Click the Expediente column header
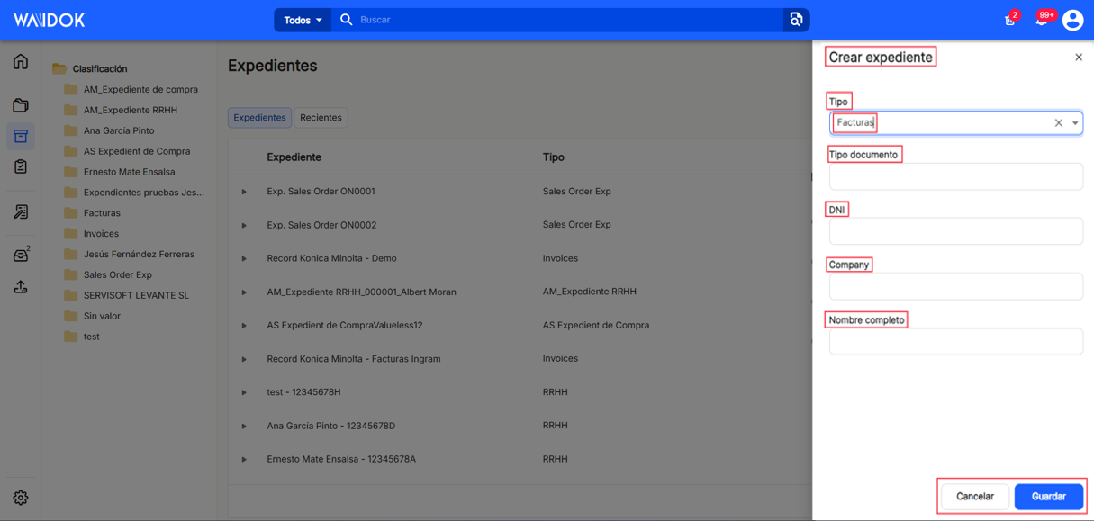 [x=294, y=157]
